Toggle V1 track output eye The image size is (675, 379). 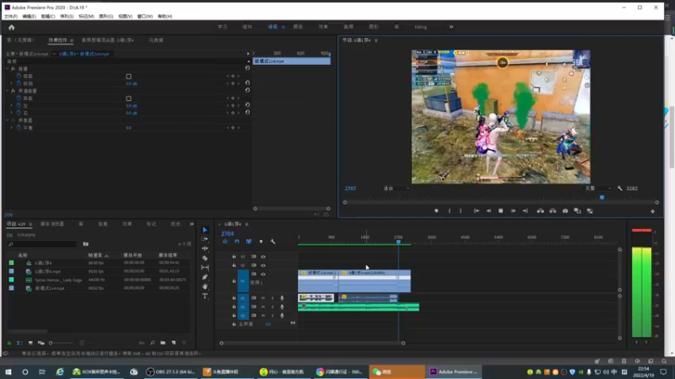[x=263, y=275]
